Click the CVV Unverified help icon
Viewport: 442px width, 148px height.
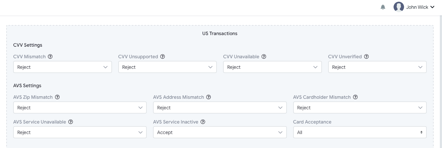pyautogui.click(x=366, y=57)
